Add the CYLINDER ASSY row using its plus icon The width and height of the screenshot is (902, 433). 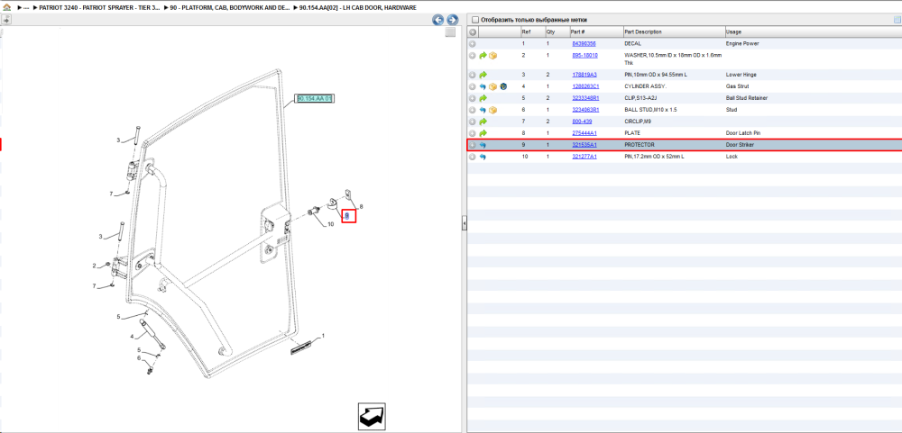(473, 86)
